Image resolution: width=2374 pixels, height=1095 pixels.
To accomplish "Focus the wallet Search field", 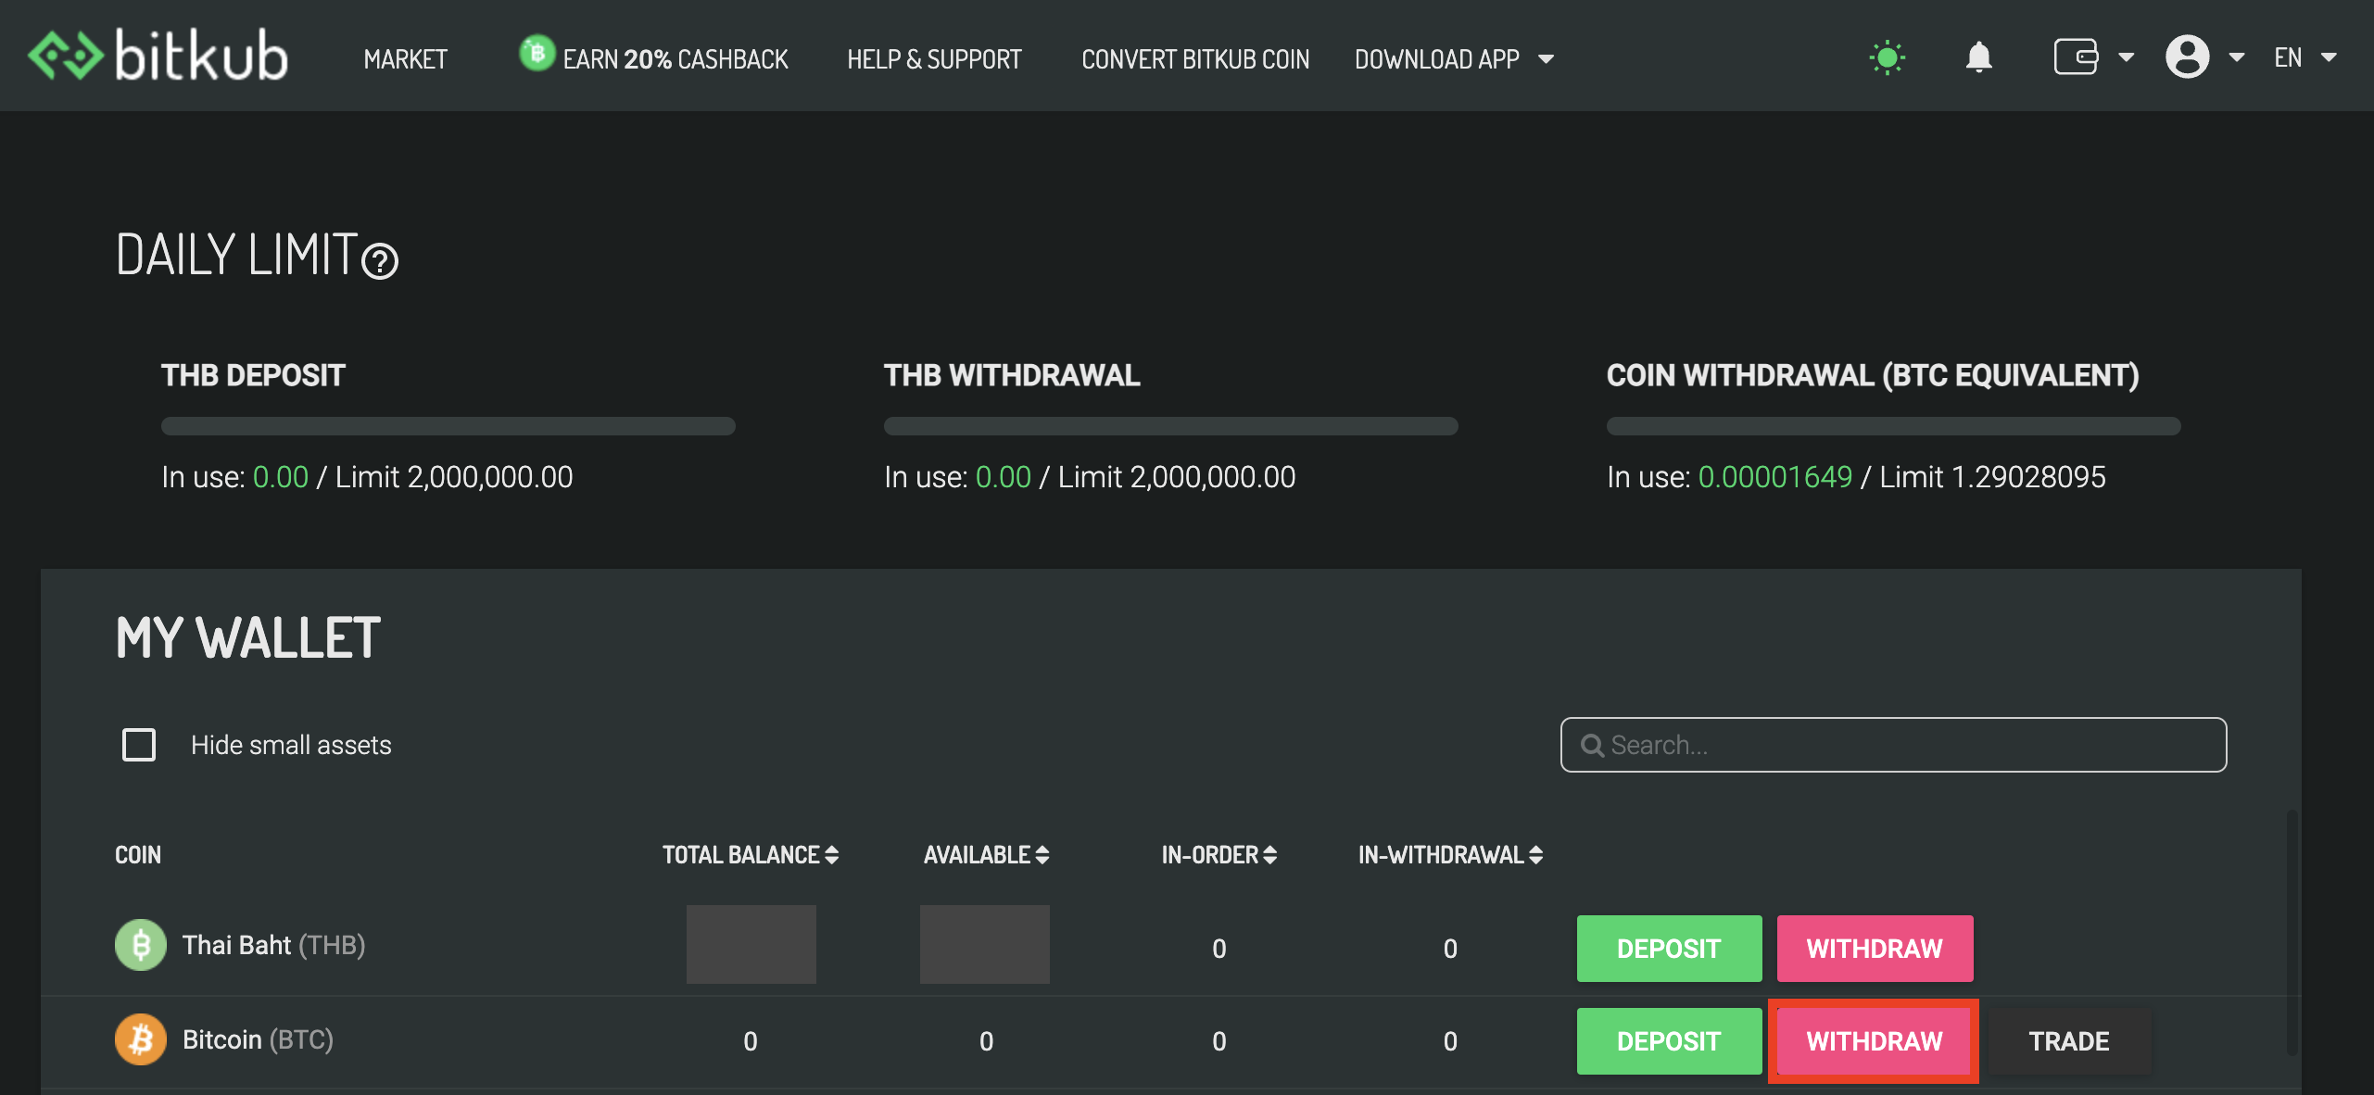I will tap(1893, 745).
